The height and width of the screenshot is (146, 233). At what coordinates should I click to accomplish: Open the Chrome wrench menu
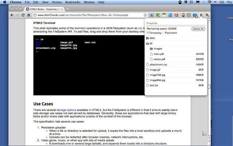click(207, 15)
